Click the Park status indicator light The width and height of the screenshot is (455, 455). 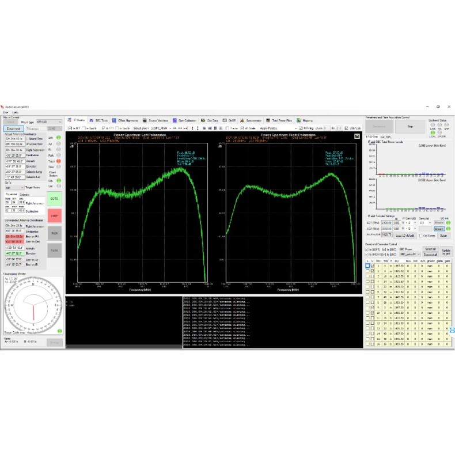(58, 156)
